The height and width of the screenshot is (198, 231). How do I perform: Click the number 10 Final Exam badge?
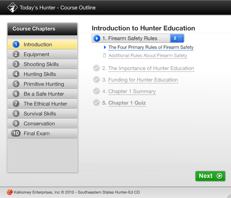16,133
